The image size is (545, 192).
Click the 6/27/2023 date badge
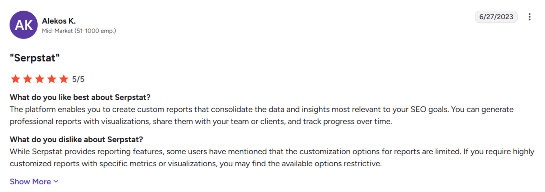[496, 17]
